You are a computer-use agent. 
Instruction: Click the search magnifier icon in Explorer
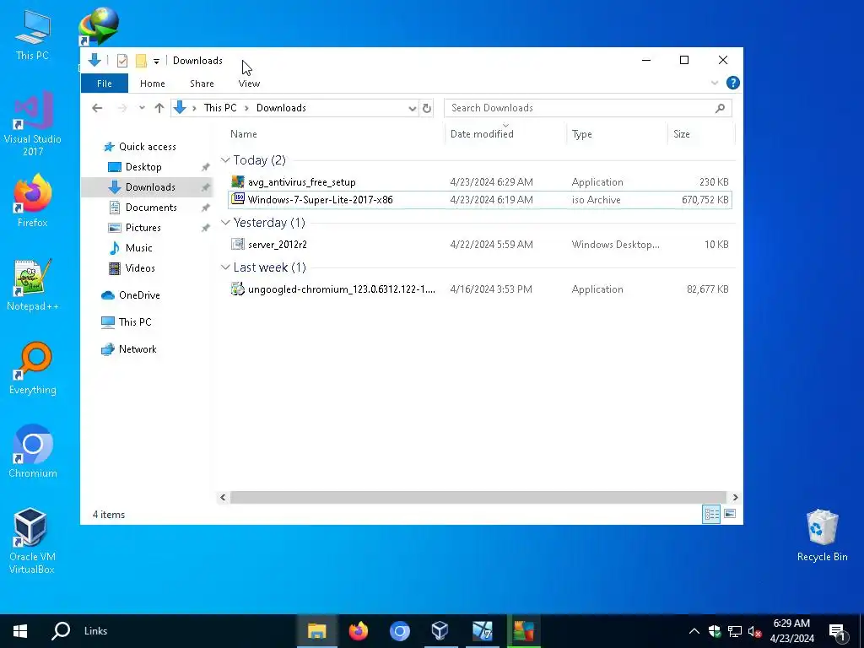[721, 109]
